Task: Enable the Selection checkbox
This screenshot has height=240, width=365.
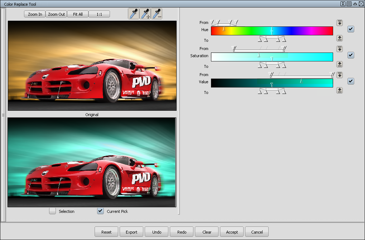Action: pos(53,211)
